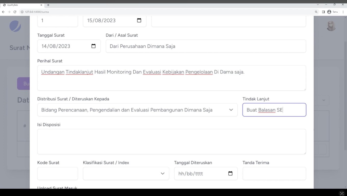Click the "Tindak Lanjut" label
The height and width of the screenshot is (196, 347).
[256, 99]
